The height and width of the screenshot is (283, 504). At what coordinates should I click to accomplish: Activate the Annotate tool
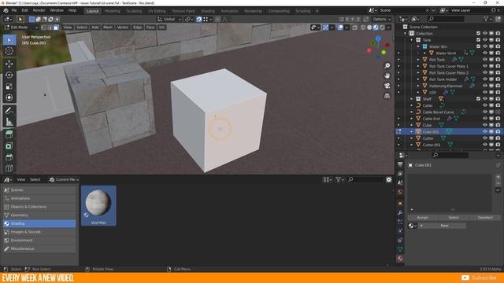point(9,110)
